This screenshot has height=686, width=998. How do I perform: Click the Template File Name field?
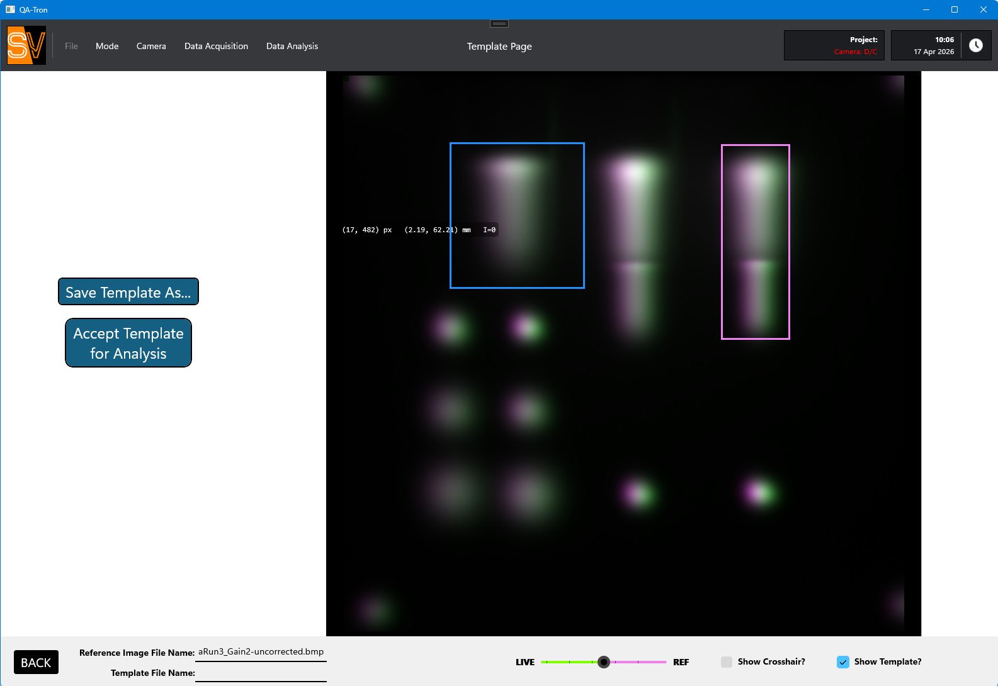261,673
